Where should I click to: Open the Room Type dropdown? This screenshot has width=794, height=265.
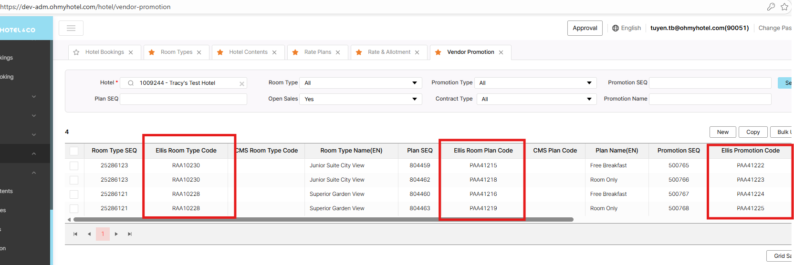(360, 83)
